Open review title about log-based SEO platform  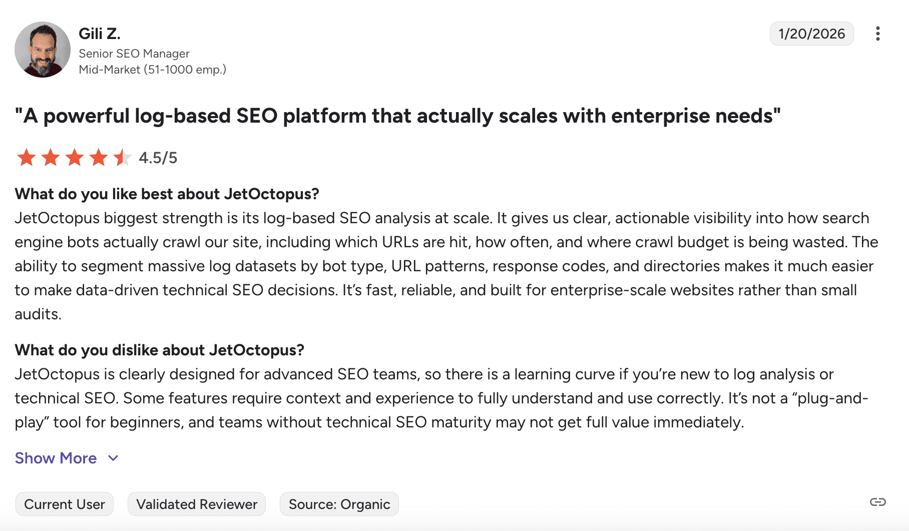pyautogui.click(x=397, y=116)
